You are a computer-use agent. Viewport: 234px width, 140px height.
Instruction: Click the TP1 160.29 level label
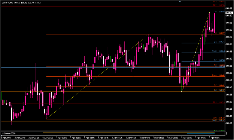point(219,103)
